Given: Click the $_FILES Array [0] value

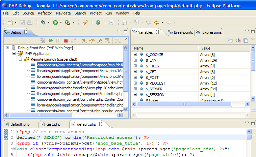Looking at the screenshot, I should pyautogui.click(x=207, y=66).
